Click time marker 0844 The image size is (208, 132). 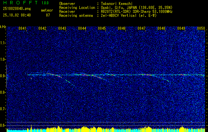coord(82,28)
